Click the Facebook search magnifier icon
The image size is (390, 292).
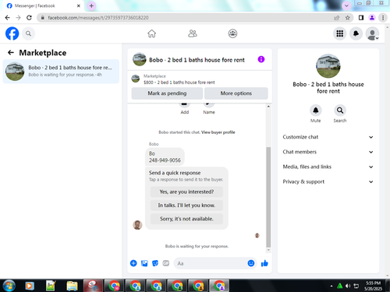[x=28, y=33]
